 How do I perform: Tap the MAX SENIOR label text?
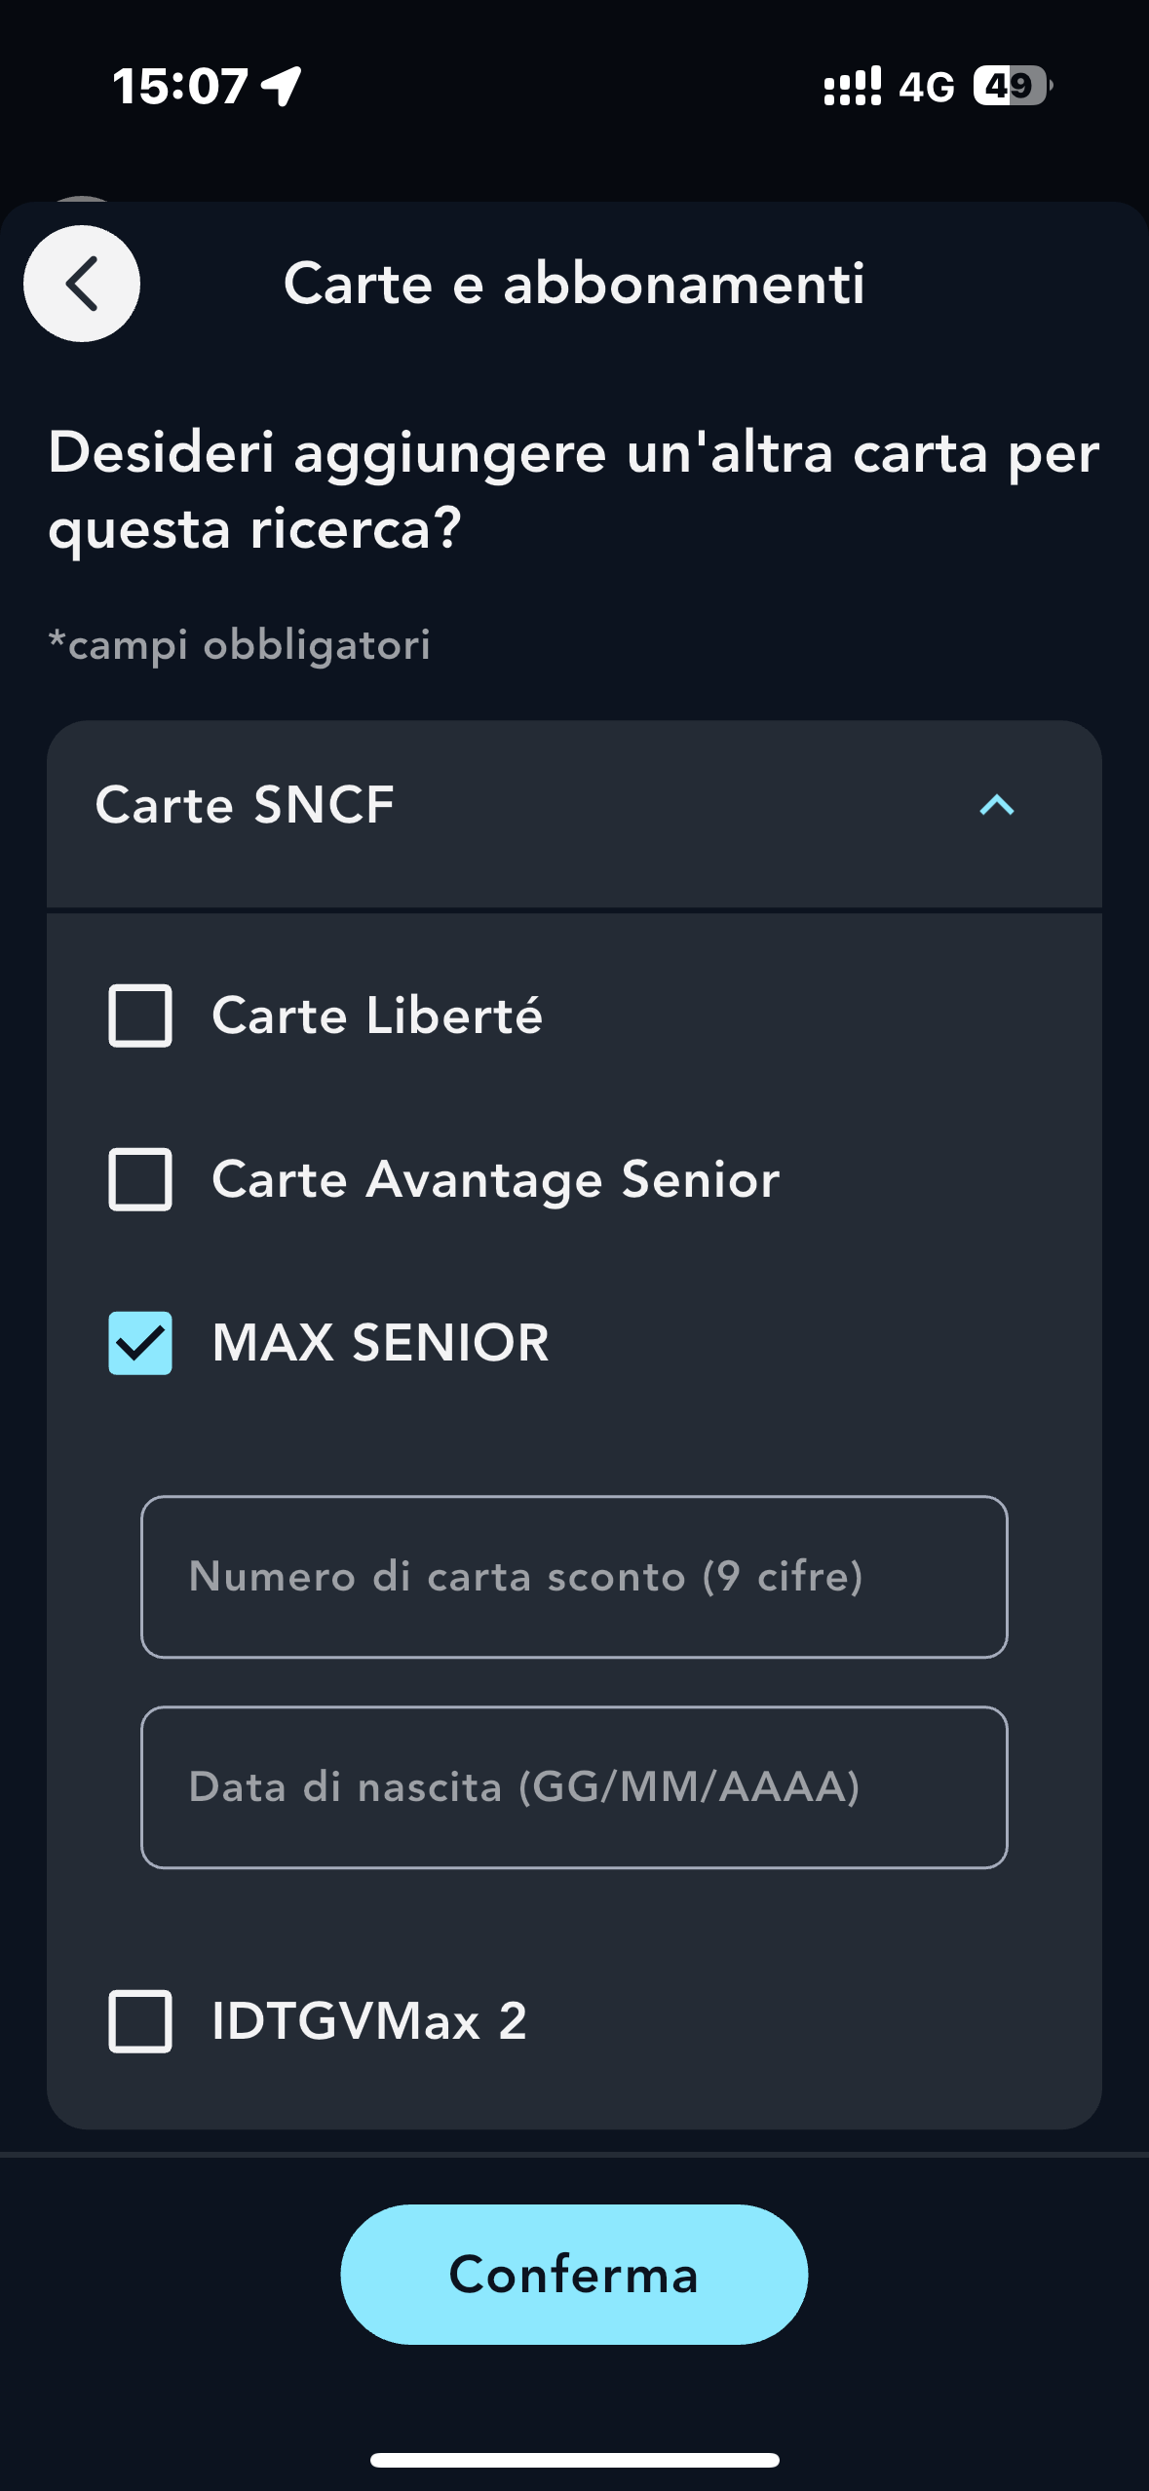380,1343
